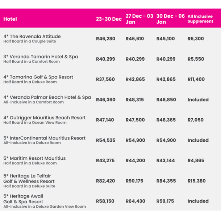Select the 23-30 Dec column header
Viewport: 221px width, 212px height.
pyautogui.click(x=109, y=19)
